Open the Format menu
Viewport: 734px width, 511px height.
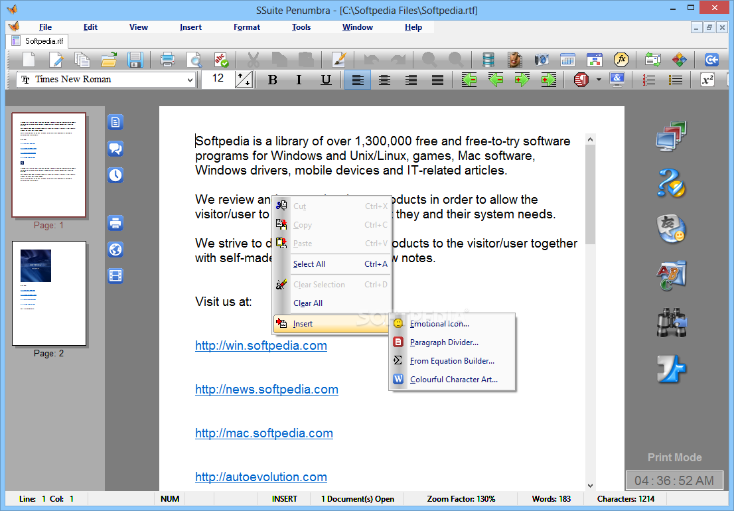coord(247,27)
